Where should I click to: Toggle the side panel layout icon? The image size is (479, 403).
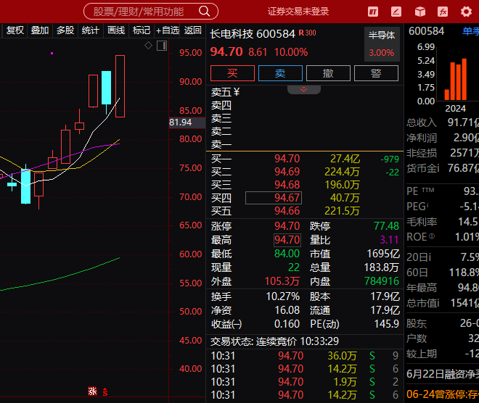(162, 46)
